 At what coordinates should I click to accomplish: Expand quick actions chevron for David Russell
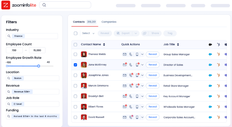click(142, 117)
